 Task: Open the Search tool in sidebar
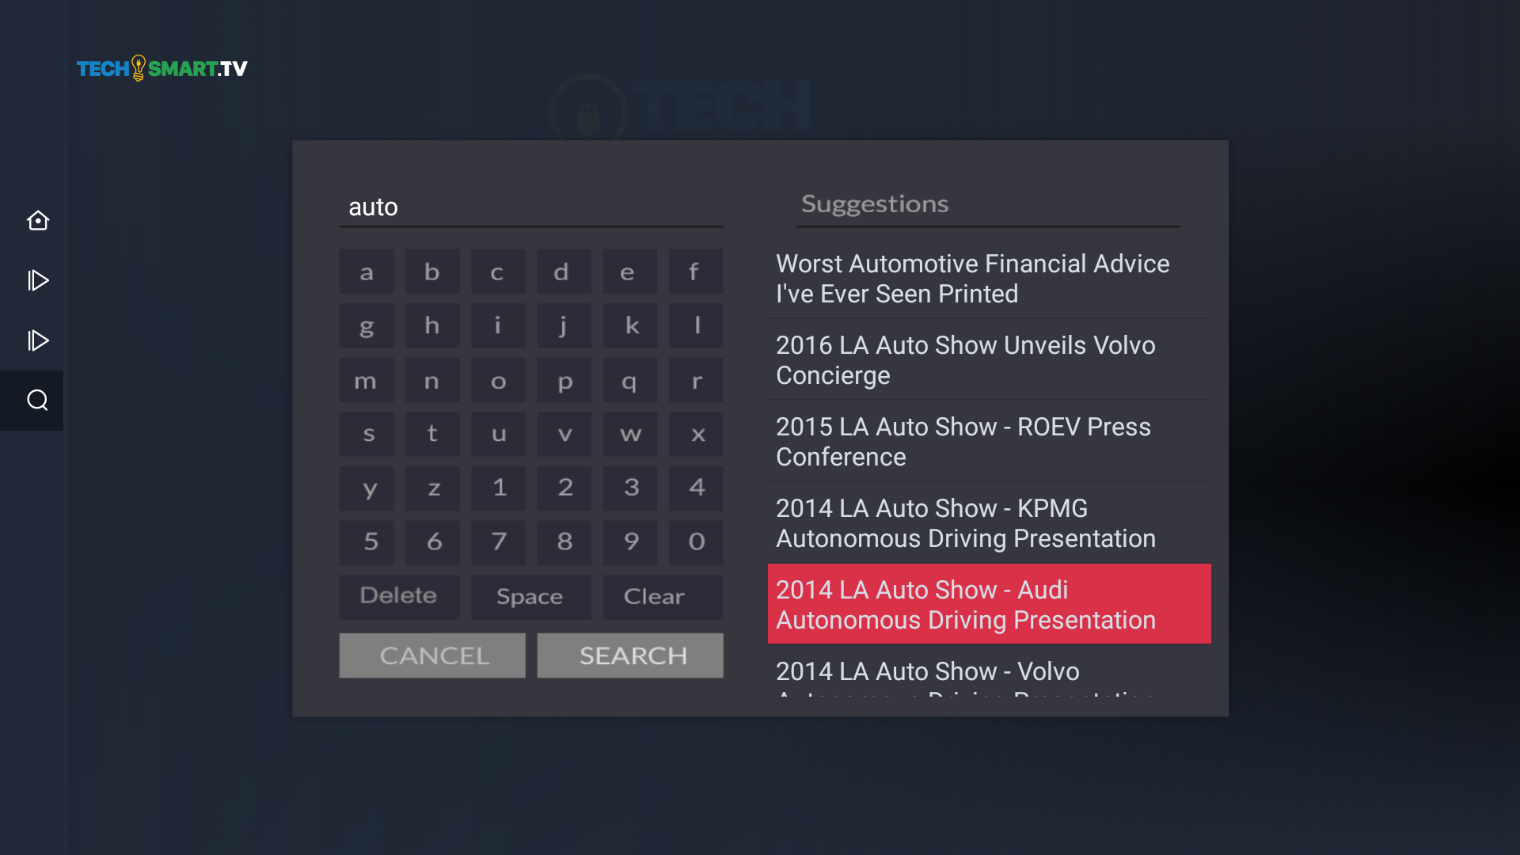(37, 401)
